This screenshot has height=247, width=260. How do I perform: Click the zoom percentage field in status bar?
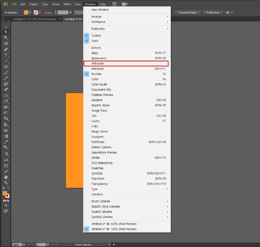pyautogui.click(x=17, y=245)
